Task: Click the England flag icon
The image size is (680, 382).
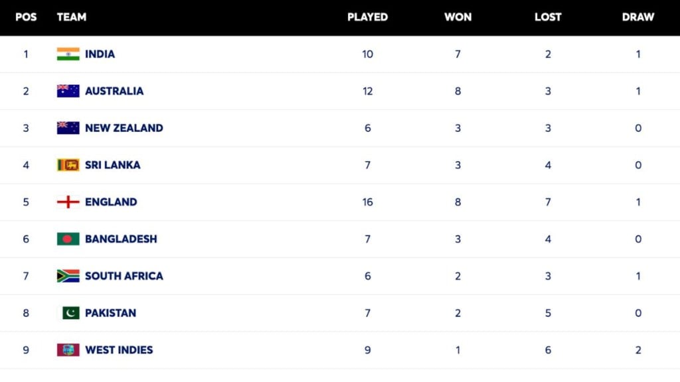Action: [68, 202]
